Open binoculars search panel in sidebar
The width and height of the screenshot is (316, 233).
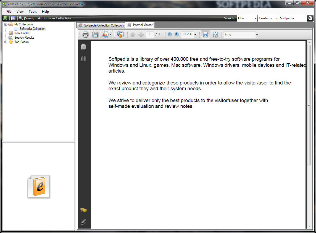tap(83, 59)
